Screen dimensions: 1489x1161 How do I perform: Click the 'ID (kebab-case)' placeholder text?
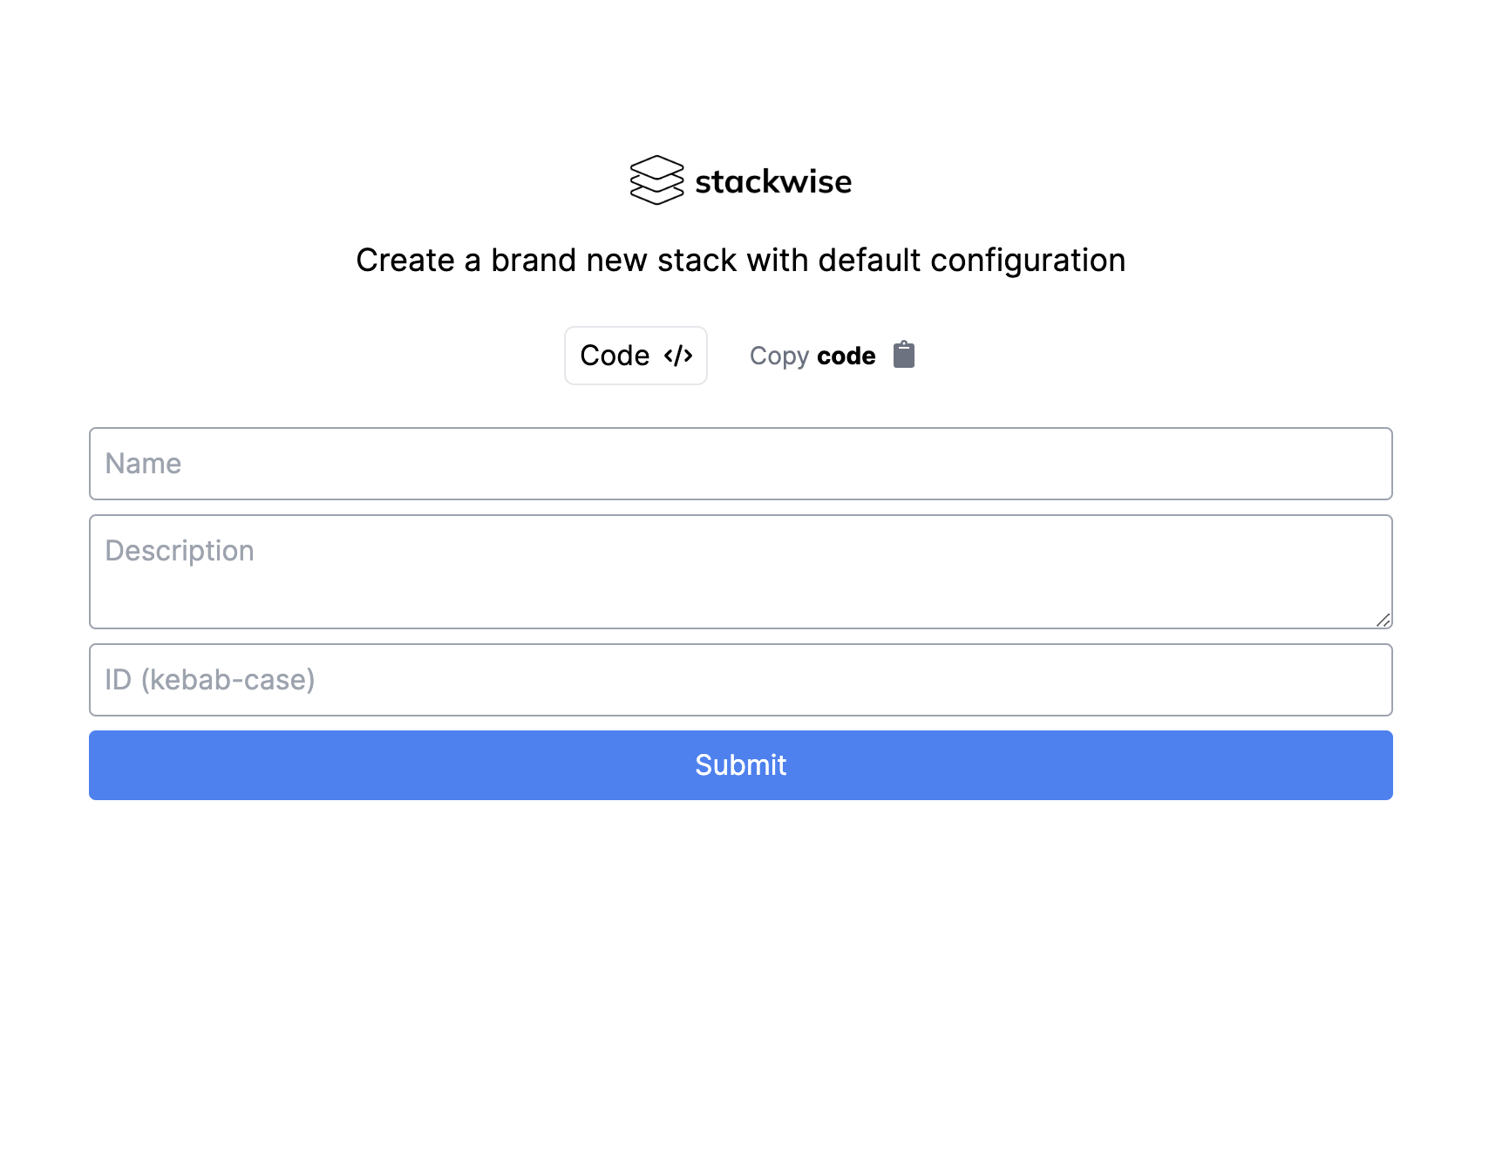[x=210, y=680]
